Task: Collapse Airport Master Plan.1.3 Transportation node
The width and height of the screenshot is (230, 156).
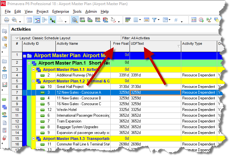Action: pyautogui.click(x=33, y=138)
